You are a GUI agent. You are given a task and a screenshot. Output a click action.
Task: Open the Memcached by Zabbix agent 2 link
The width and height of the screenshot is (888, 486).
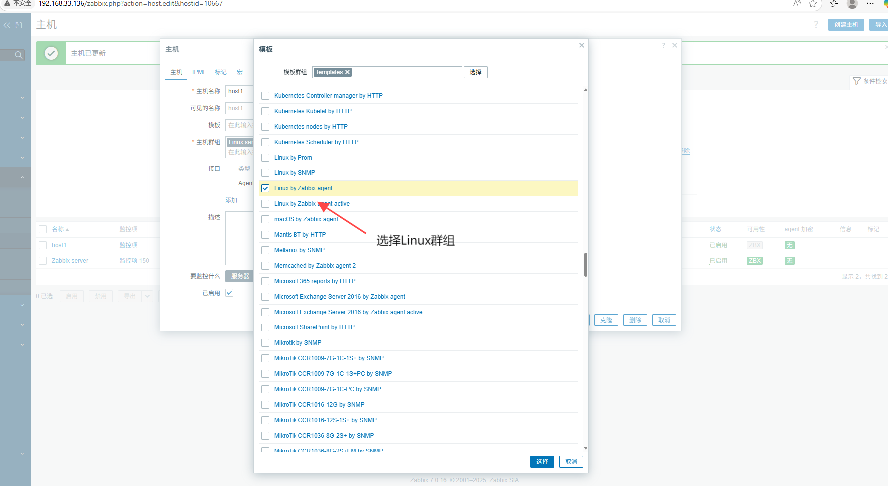315,266
